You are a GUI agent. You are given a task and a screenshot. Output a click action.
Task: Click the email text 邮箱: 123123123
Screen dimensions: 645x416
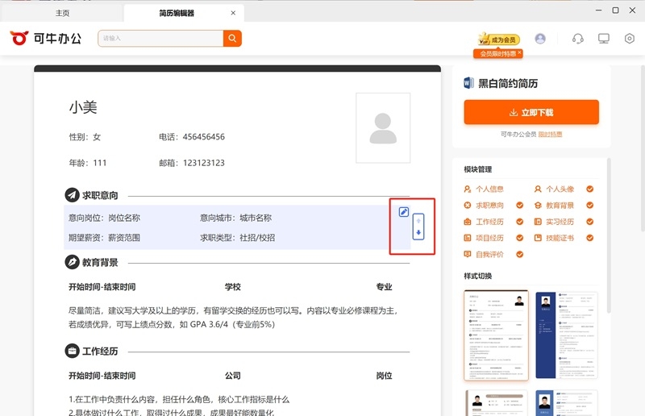tap(192, 163)
